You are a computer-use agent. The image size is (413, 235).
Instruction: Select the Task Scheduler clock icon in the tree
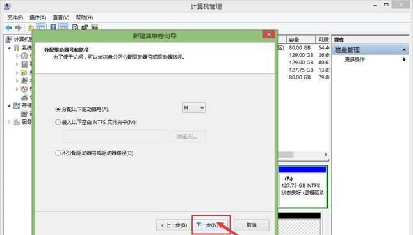pyautogui.click(x=24, y=56)
